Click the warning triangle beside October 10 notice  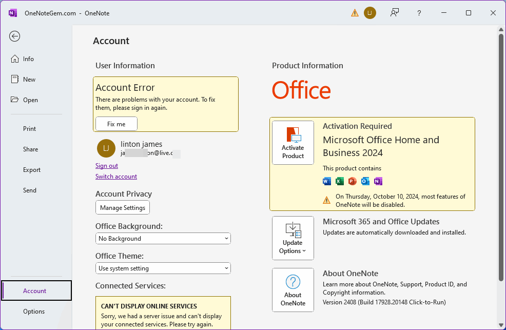click(326, 200)
